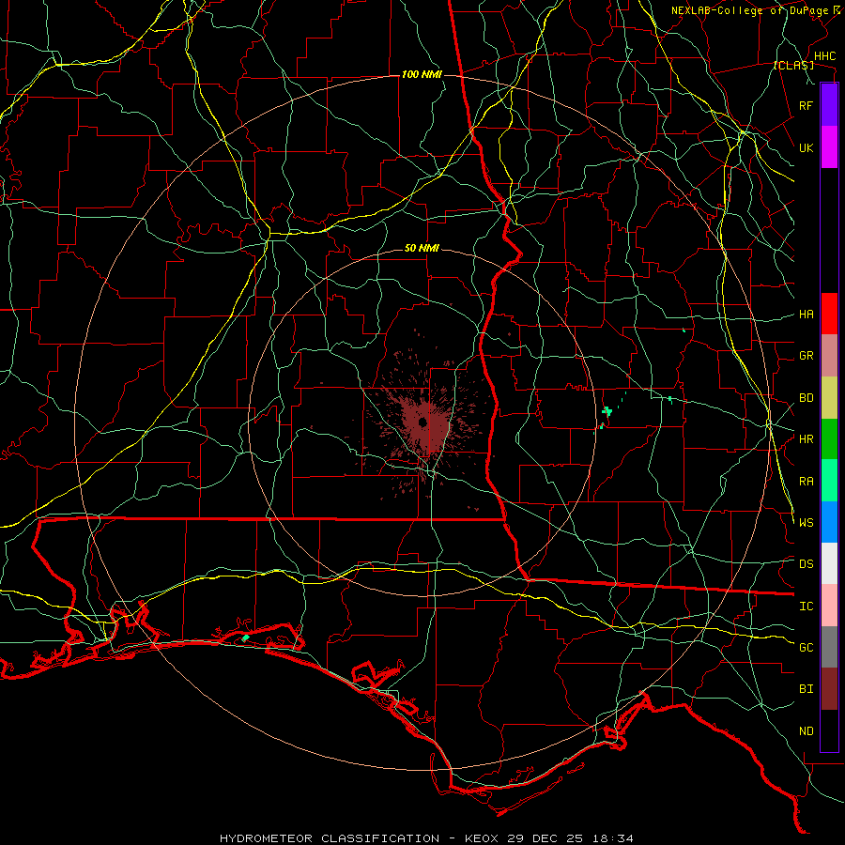Click the green rain echo east of radar
Image resolution: width=845 pixels, height=845 pixels.
pos(607,412)
